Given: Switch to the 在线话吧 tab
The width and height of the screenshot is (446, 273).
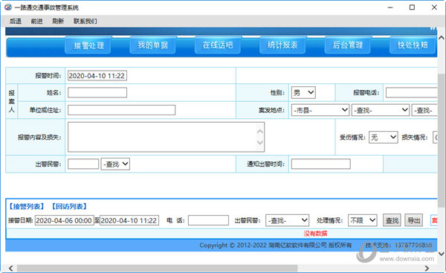Looking at the screenshot, I should [218, 45].
